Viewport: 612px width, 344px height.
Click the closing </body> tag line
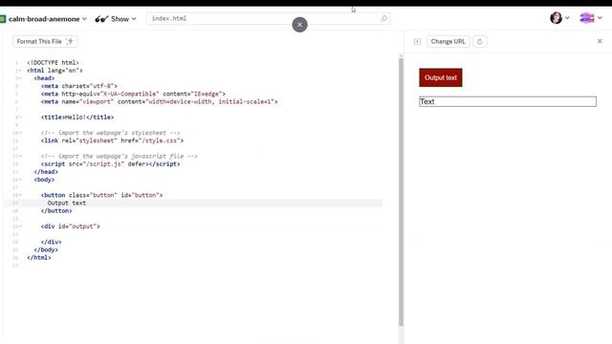pos(46,249)
